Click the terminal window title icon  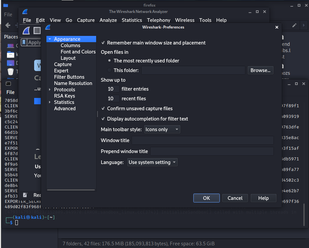coord(8,84)
